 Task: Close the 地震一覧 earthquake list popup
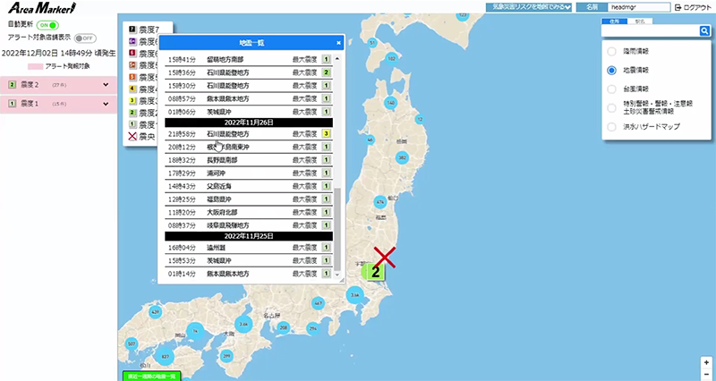pyautogui.click(x=338, y=42)
